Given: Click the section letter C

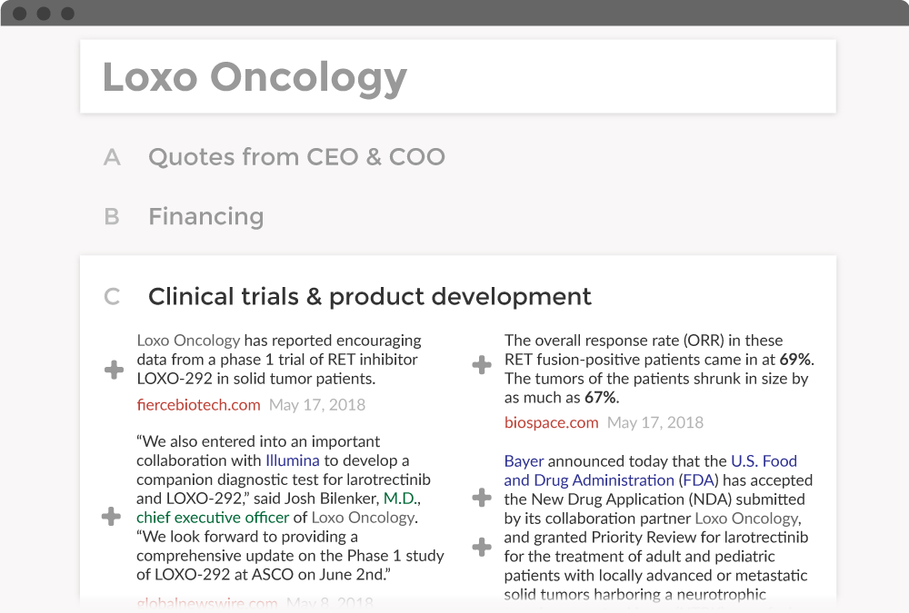Looking at the screenshot, I should (x=112, y=297).
